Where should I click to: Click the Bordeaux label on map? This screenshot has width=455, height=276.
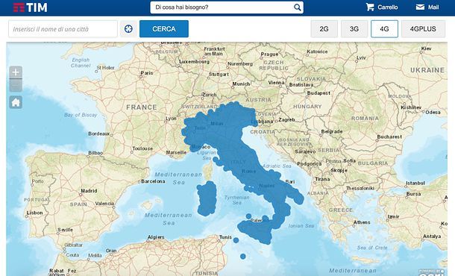click(x=99, y=134)
